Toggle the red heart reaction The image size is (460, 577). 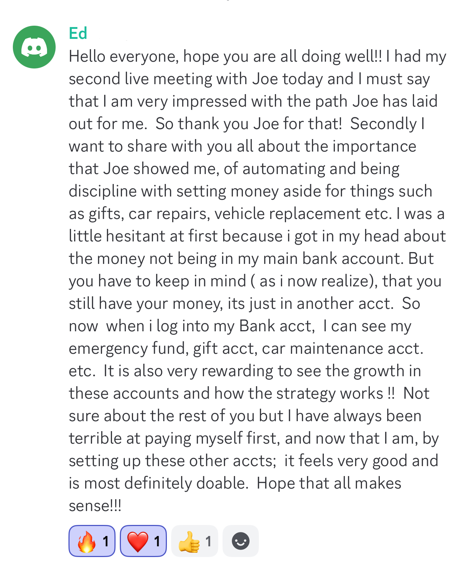tap(143, 541)
